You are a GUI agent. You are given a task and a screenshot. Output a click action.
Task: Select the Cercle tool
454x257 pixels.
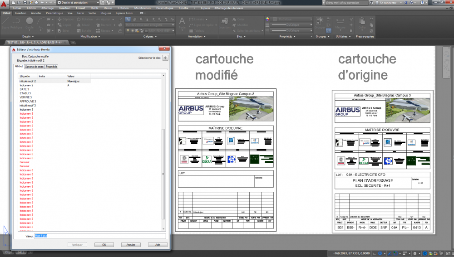point(30,23)
